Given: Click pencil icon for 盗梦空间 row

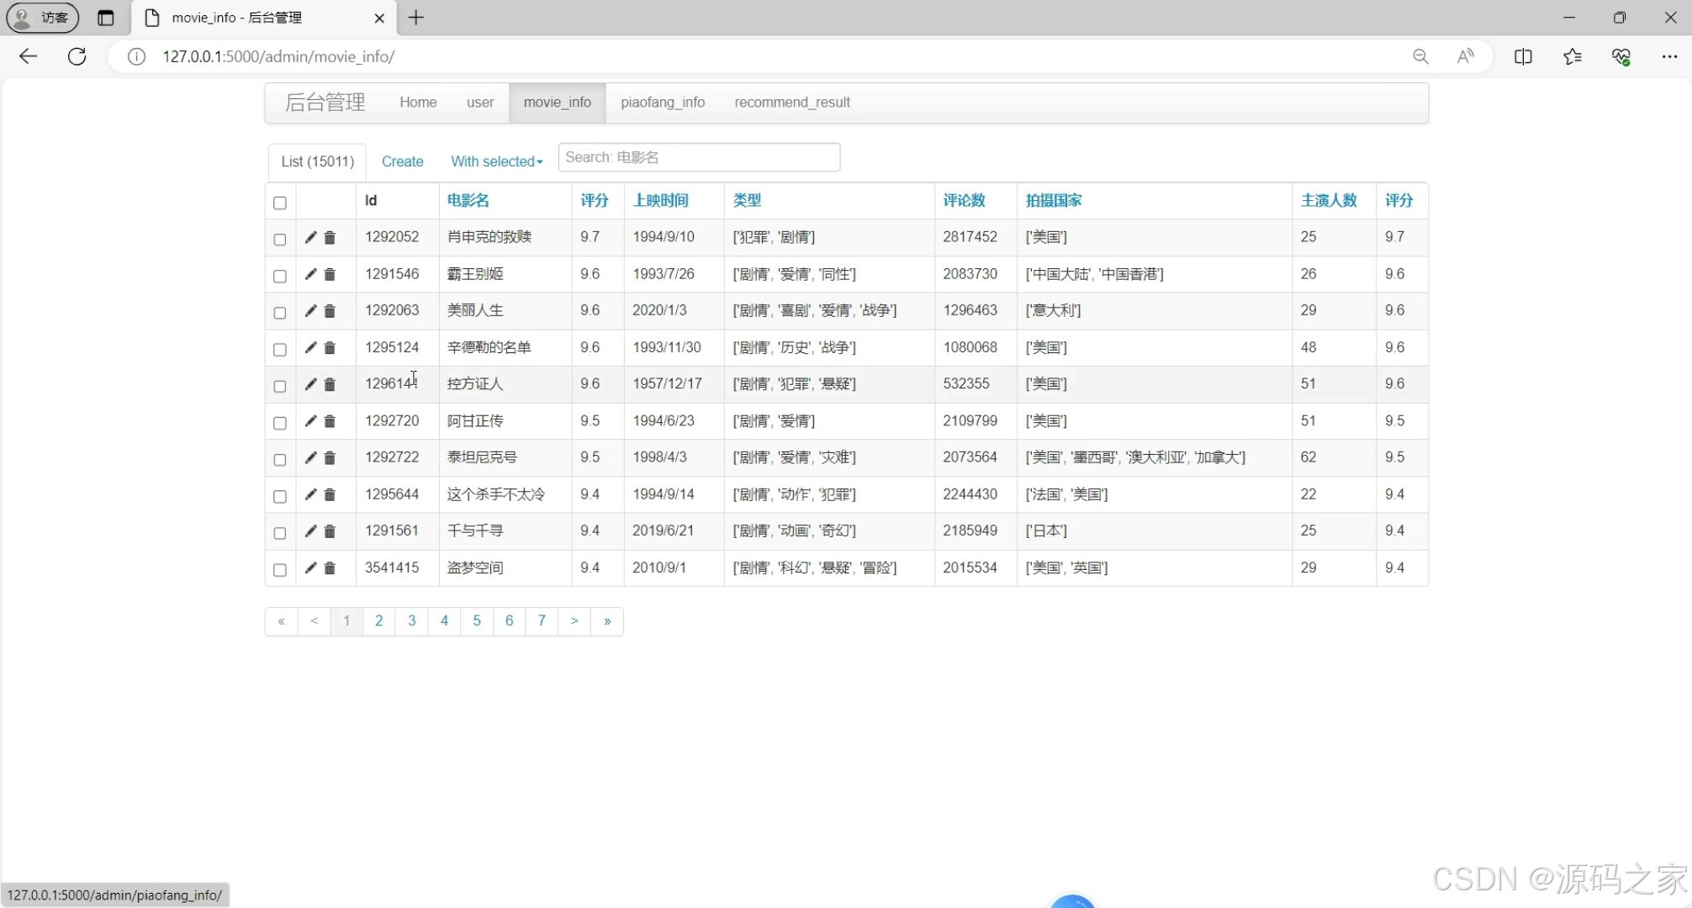Looking at the screenshot, I should pyautogui.click(x=310, y=568).
